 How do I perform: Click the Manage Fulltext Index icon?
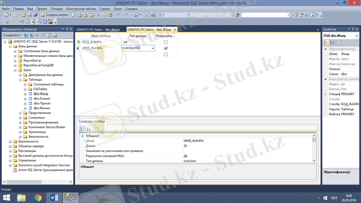click(33, 22)
